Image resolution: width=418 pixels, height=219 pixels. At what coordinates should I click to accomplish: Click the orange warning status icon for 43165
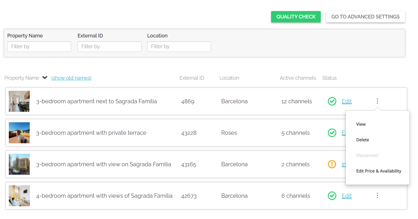click(332, 164)
